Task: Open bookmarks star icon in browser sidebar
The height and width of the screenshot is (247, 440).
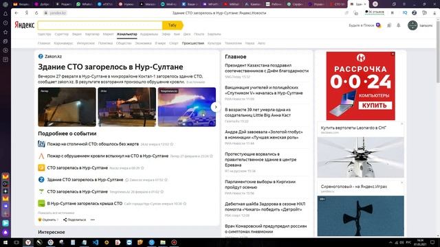Action: [5, 32]
